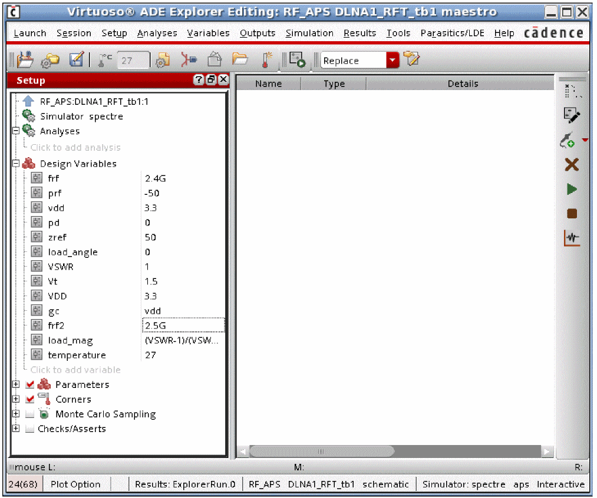Click the yellow open folder toolbar icon
Image resolution: width=597 pixels, height=498 pixels.
click(239, 59)
